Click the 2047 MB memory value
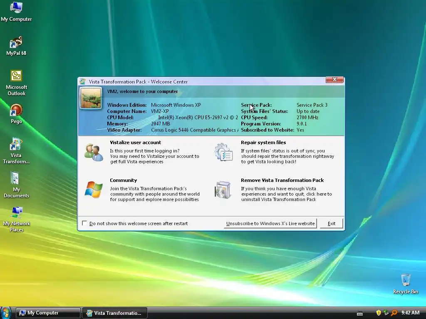The width and height of the screenshot is (426, 319). pyautogui.click(x=160, y=124)
